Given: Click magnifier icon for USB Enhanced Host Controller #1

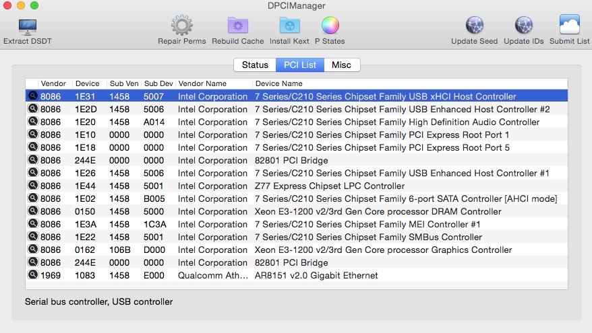Looking at the screenshot, I should (33, 172).
